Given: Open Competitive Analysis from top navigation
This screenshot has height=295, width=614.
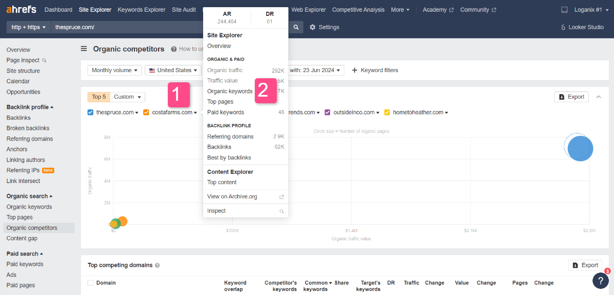Looking at the screenshot, I should pyautogui.click(x=358, y=10).
